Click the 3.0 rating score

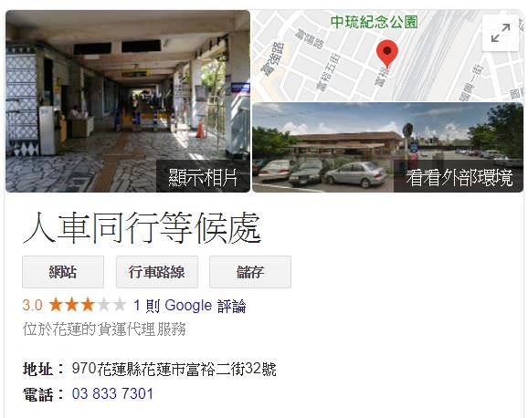pos(32,306)
